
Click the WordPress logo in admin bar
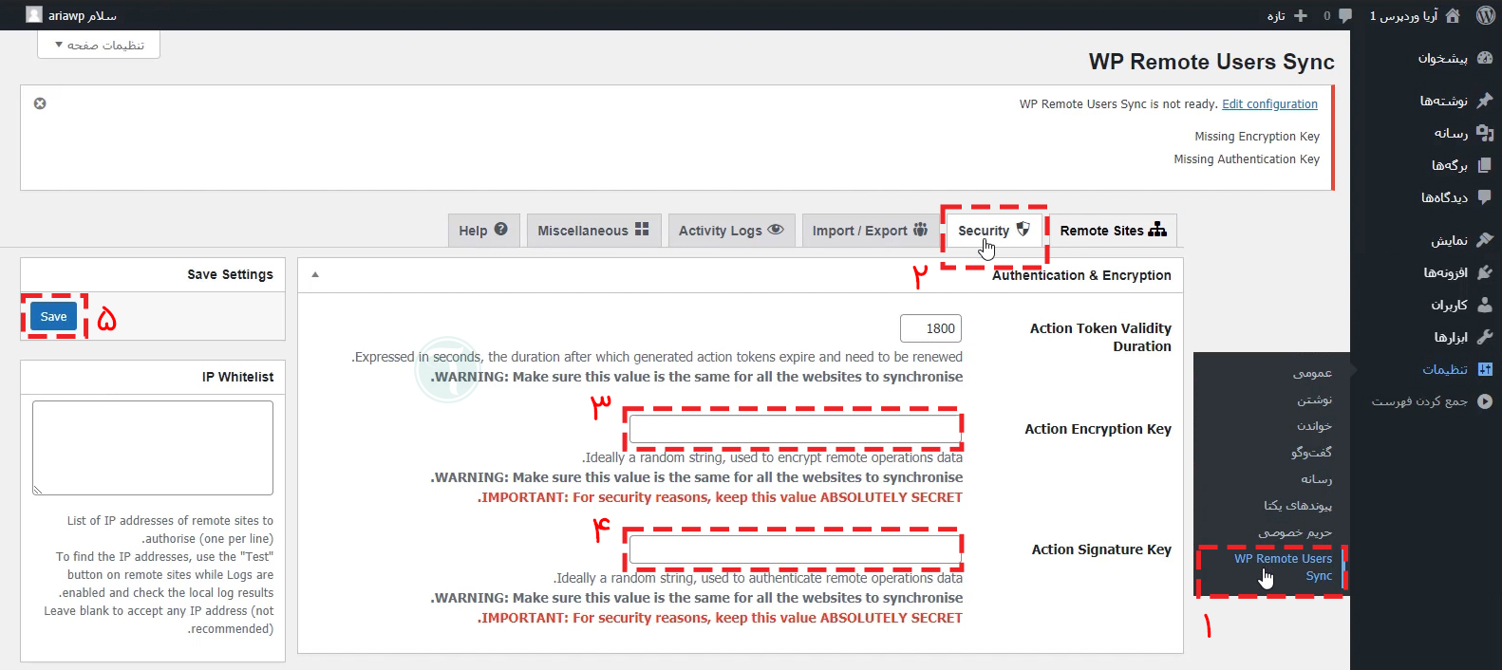[1486, 15]
